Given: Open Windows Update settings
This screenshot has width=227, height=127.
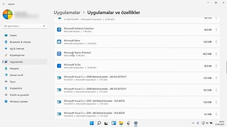Looking at the screenshot, I should pos(25,102).
